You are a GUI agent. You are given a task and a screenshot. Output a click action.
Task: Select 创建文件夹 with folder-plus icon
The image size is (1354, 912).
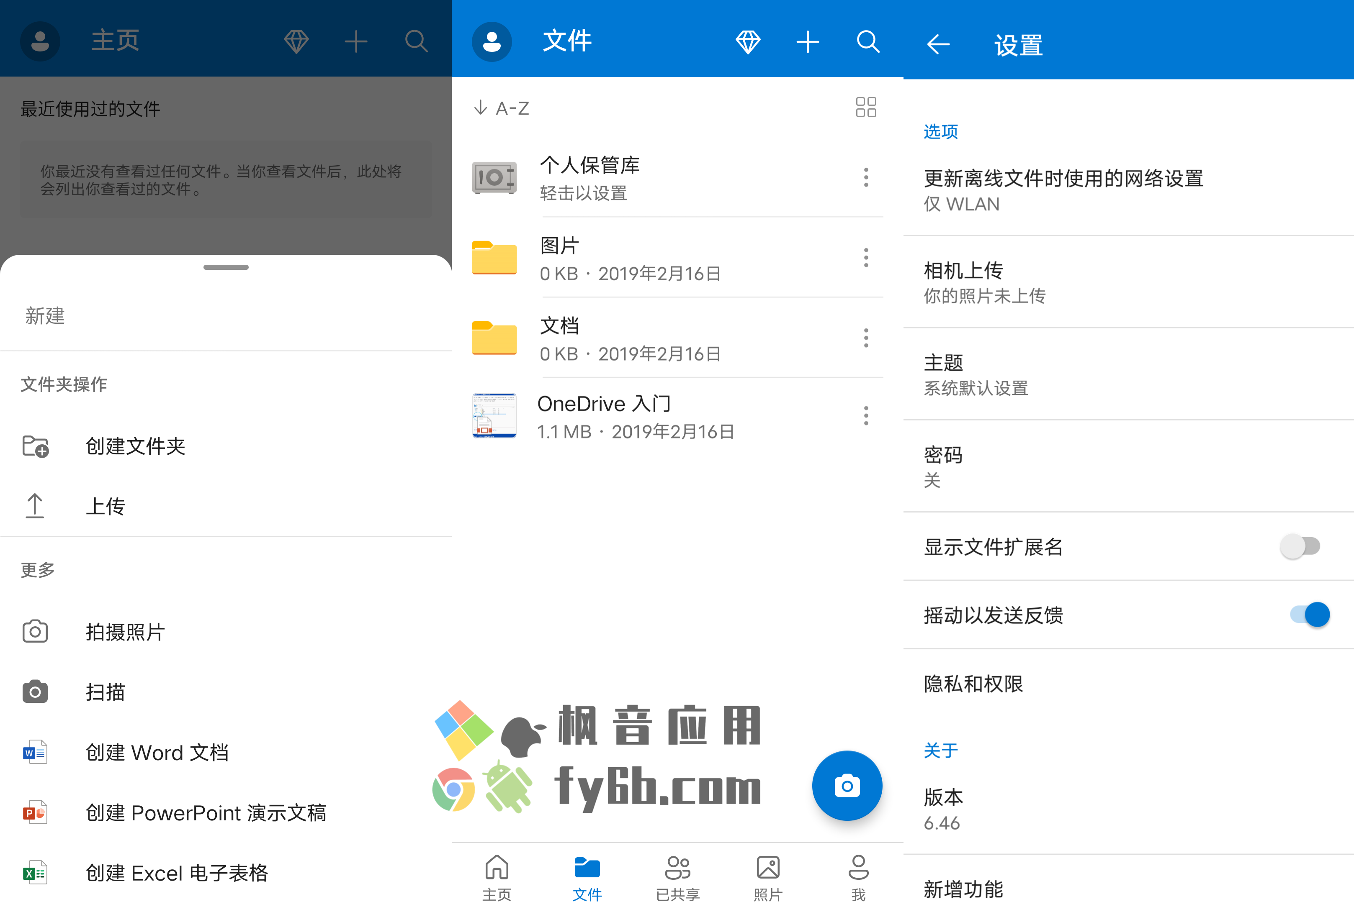(35, 446)
